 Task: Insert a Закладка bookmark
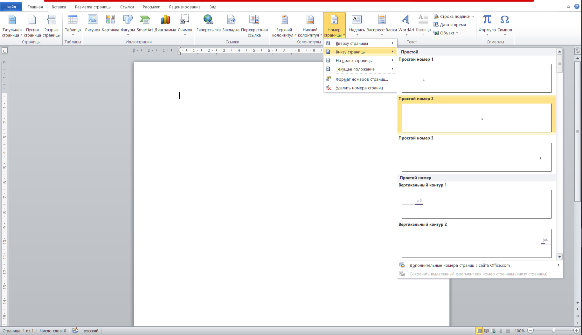tap(231, 23)
